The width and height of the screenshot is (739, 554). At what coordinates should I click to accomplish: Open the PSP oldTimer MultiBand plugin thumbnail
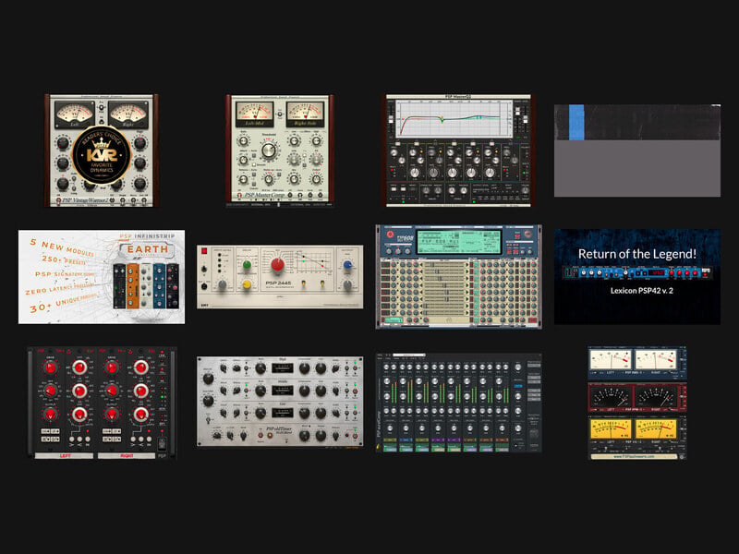click(280, 402)
